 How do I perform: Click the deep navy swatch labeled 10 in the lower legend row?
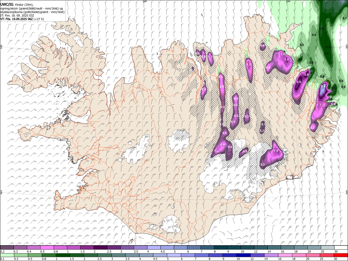pos(244,255)
